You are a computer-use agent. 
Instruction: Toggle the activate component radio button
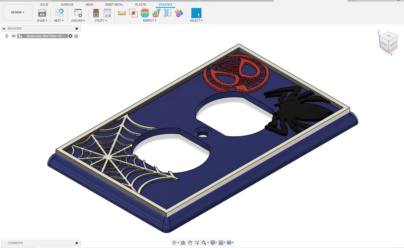coord(76,36)
